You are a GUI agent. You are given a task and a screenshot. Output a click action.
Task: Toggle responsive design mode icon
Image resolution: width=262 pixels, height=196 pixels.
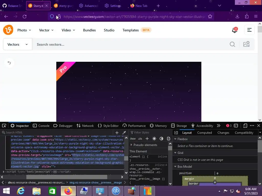[245, 126]
